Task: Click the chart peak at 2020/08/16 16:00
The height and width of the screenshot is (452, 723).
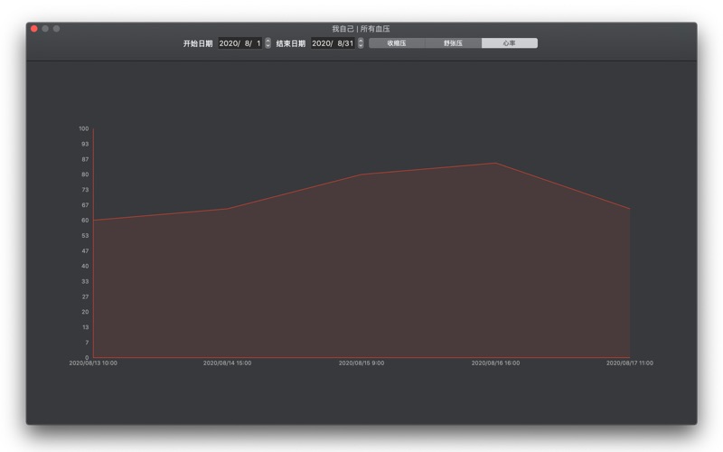Action: point(495,164)
